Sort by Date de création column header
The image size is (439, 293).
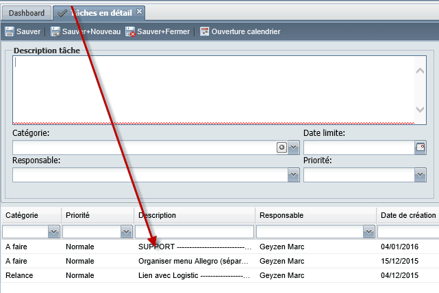click(408, 215)
